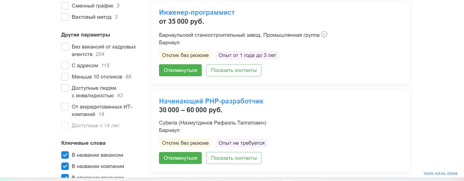Image resolution: width=464 pixels, height=181 pixels.
Task: Show contacts for Инженер-программист vacancy
Action: (x=234, y=70)
